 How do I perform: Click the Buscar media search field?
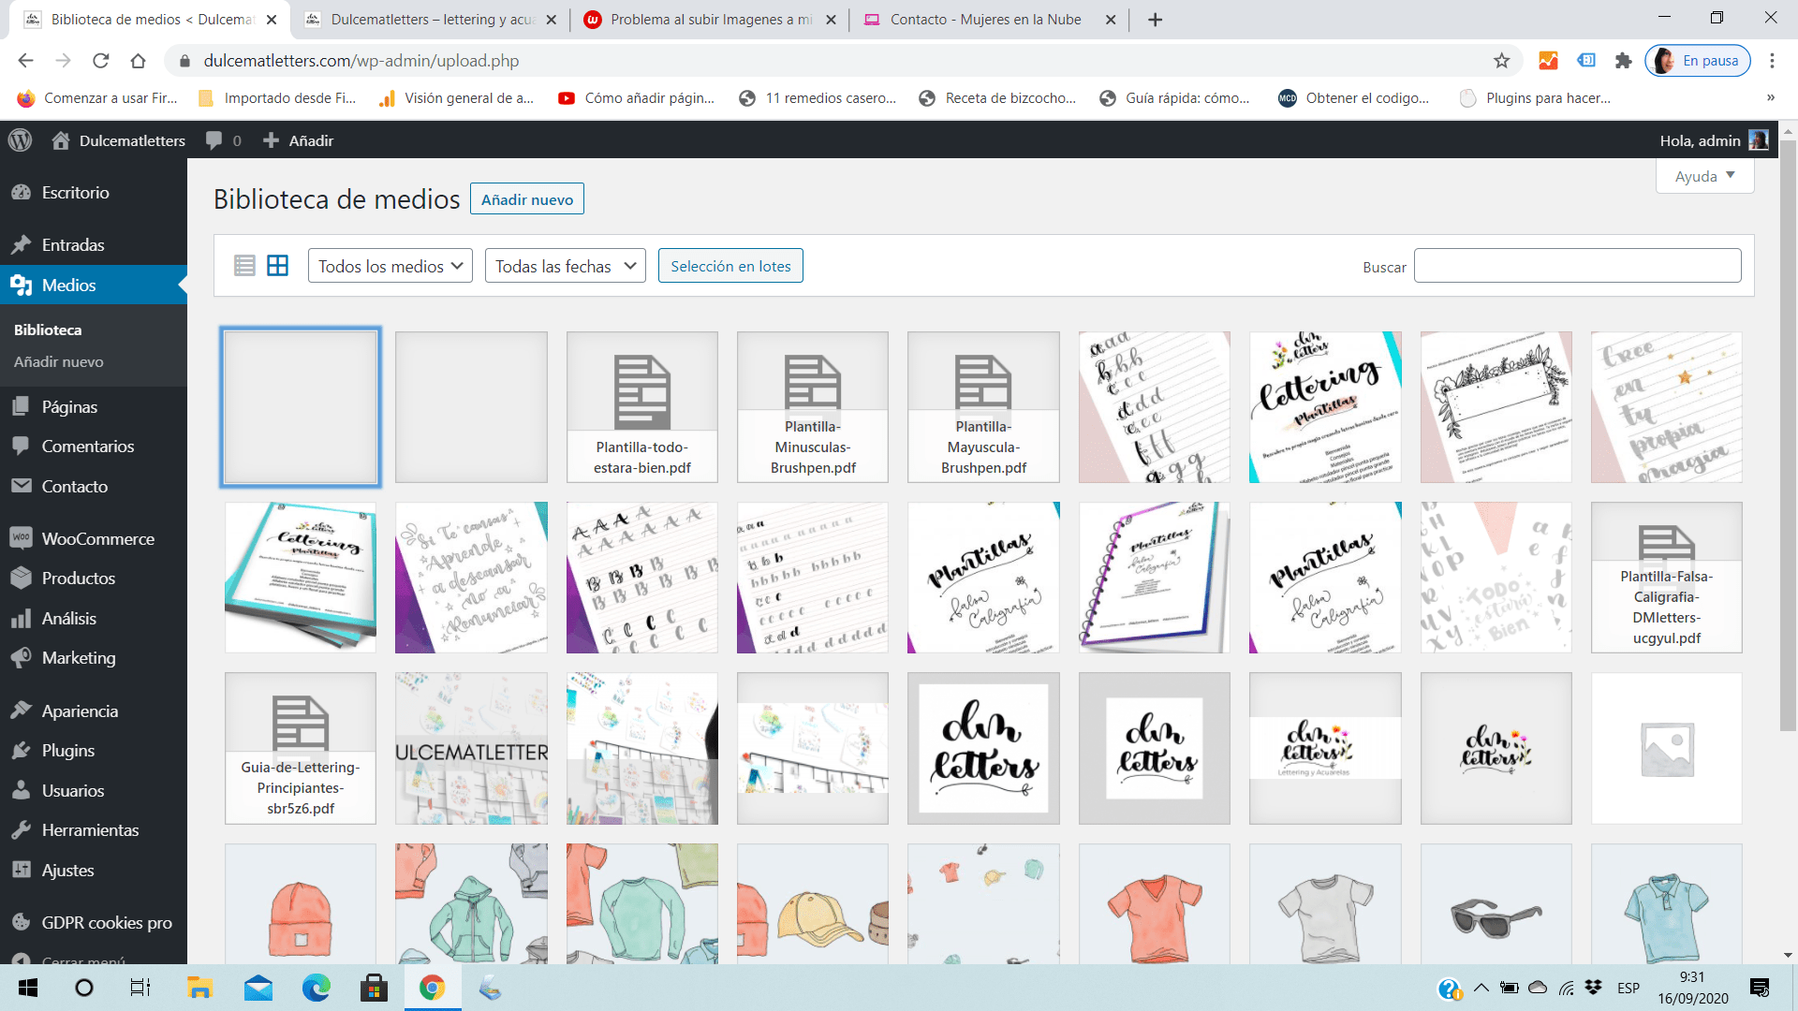1577,266
